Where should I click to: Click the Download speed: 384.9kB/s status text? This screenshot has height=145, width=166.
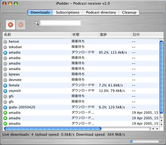tap(101, 134)
